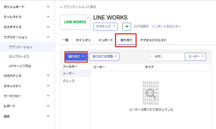216x129 pixels.
Task: Click the アプリケーションに戻る link
Action: pos(80,7)
